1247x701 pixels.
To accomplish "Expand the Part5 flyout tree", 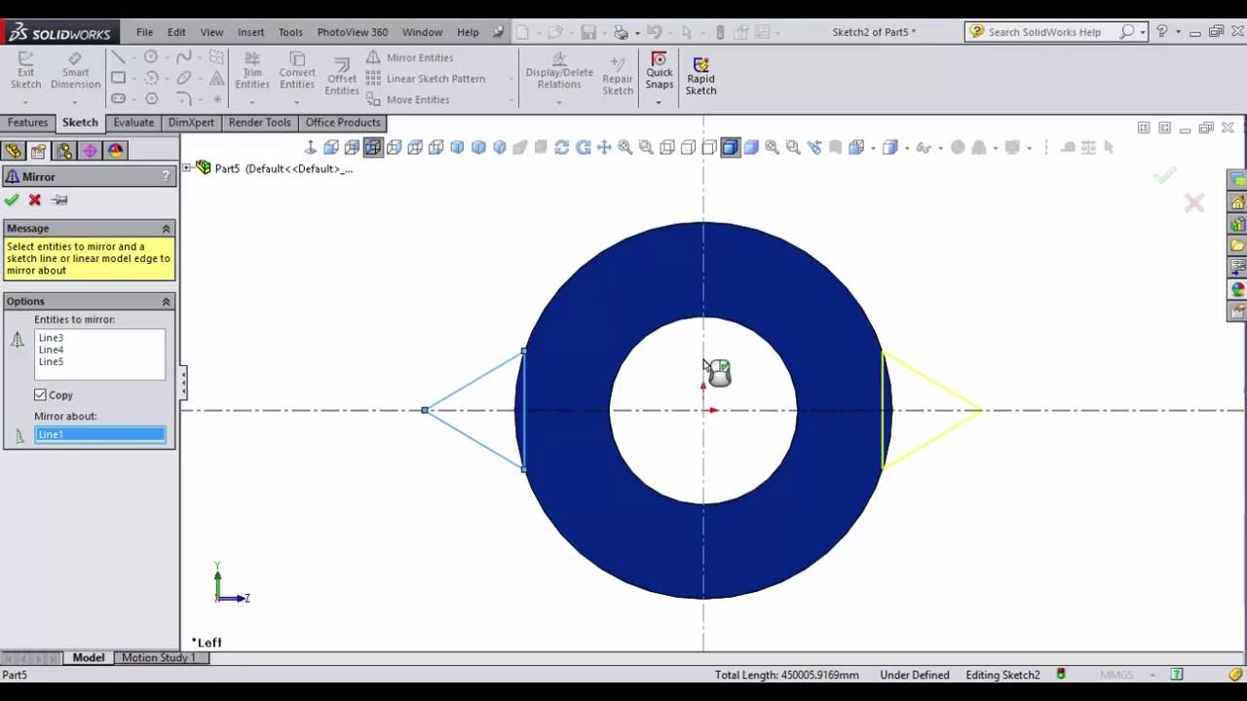I will 187,168.
